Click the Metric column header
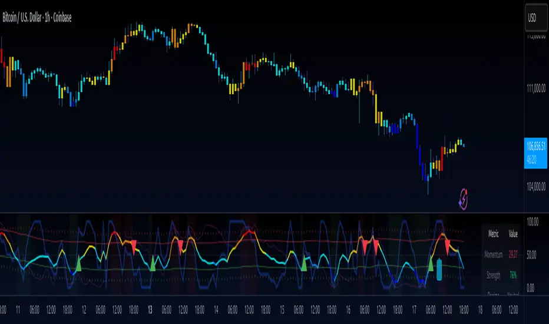This screenshot has height=324, width=549. (493, 234)
